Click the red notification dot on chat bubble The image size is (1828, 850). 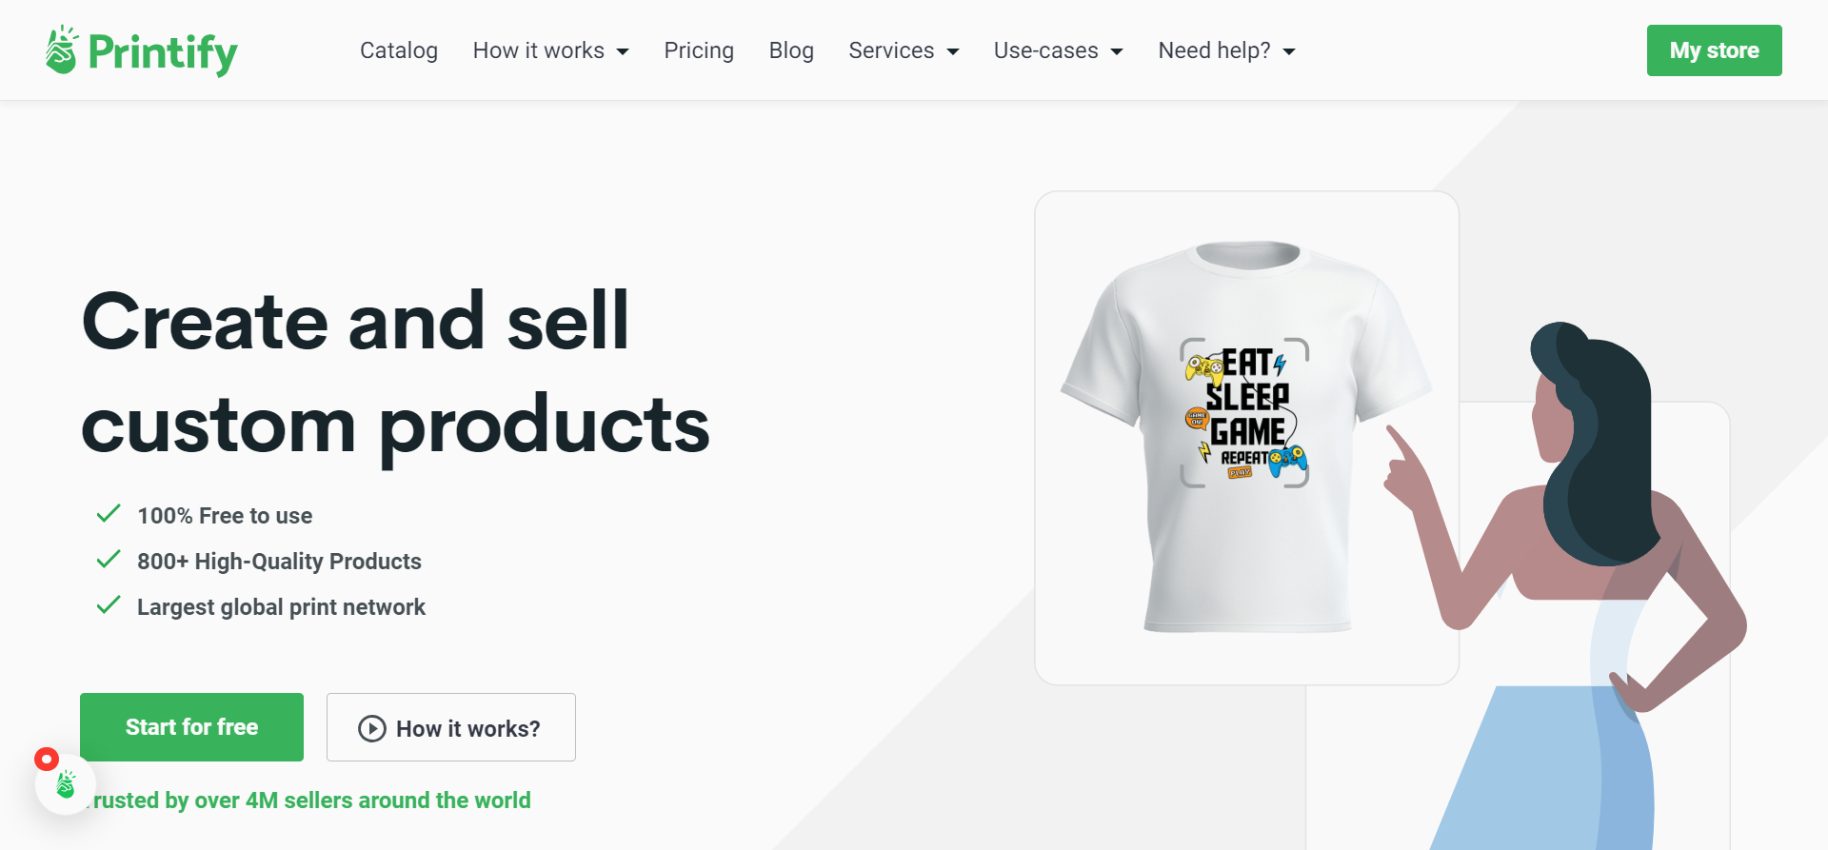45,759
